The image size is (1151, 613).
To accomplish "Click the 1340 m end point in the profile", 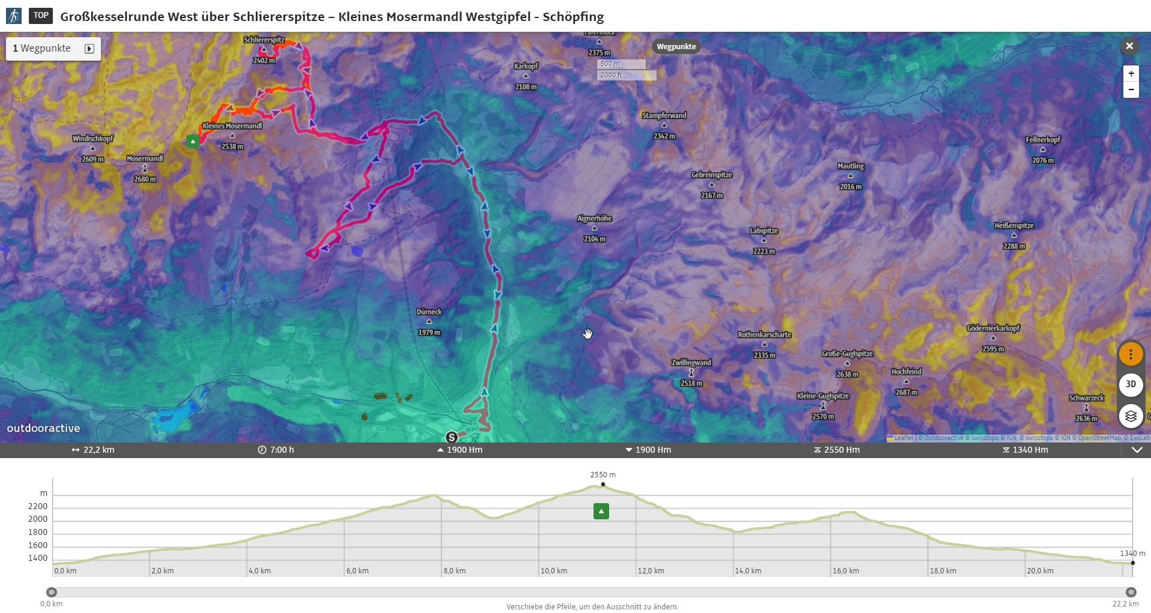I will pyautogui.click(x=1133, y=563).
